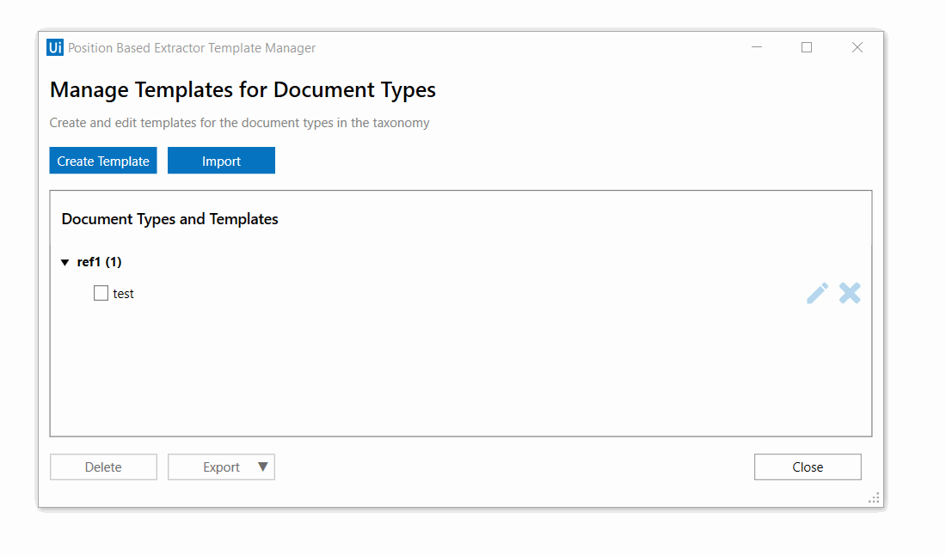Open the Export options dropdown arrow
The height and width of the screenshot is (555, 946).
point(262,467)
